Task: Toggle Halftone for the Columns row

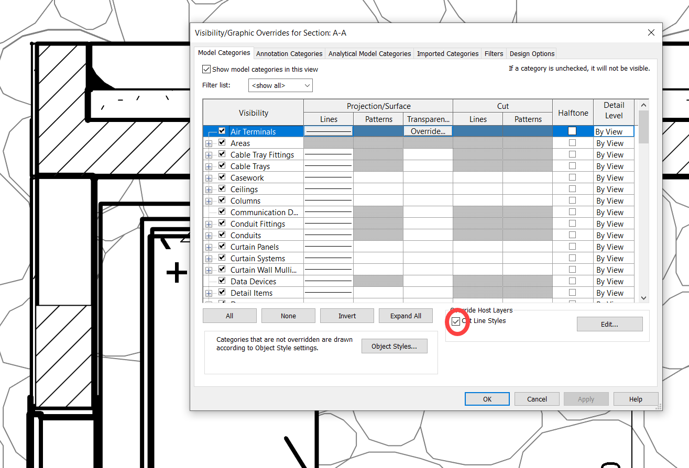Action: 572,200
